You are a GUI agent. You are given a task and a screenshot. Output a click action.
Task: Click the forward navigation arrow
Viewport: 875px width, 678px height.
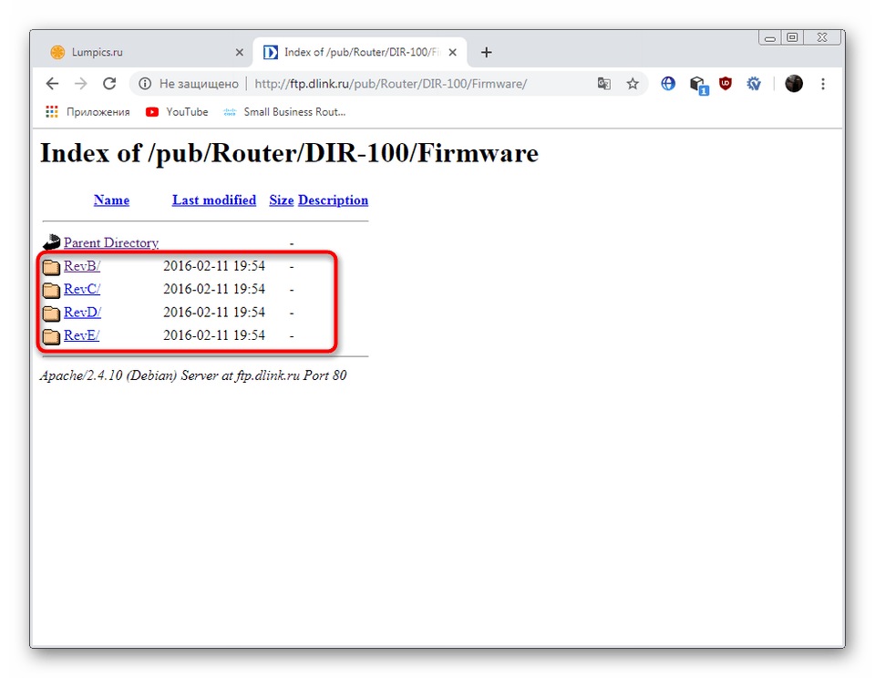(81, 84)
